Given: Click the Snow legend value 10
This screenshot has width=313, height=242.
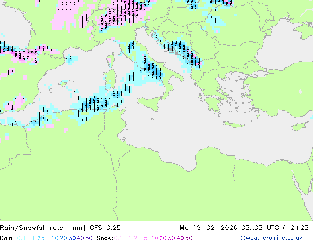Looking at the screenshot, I should pos(155,238).
